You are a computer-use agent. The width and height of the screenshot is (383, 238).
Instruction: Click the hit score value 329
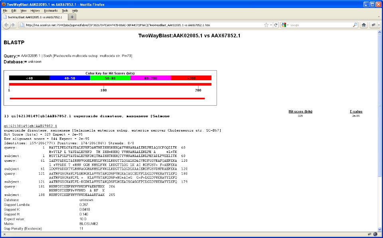tap(300, 116)
